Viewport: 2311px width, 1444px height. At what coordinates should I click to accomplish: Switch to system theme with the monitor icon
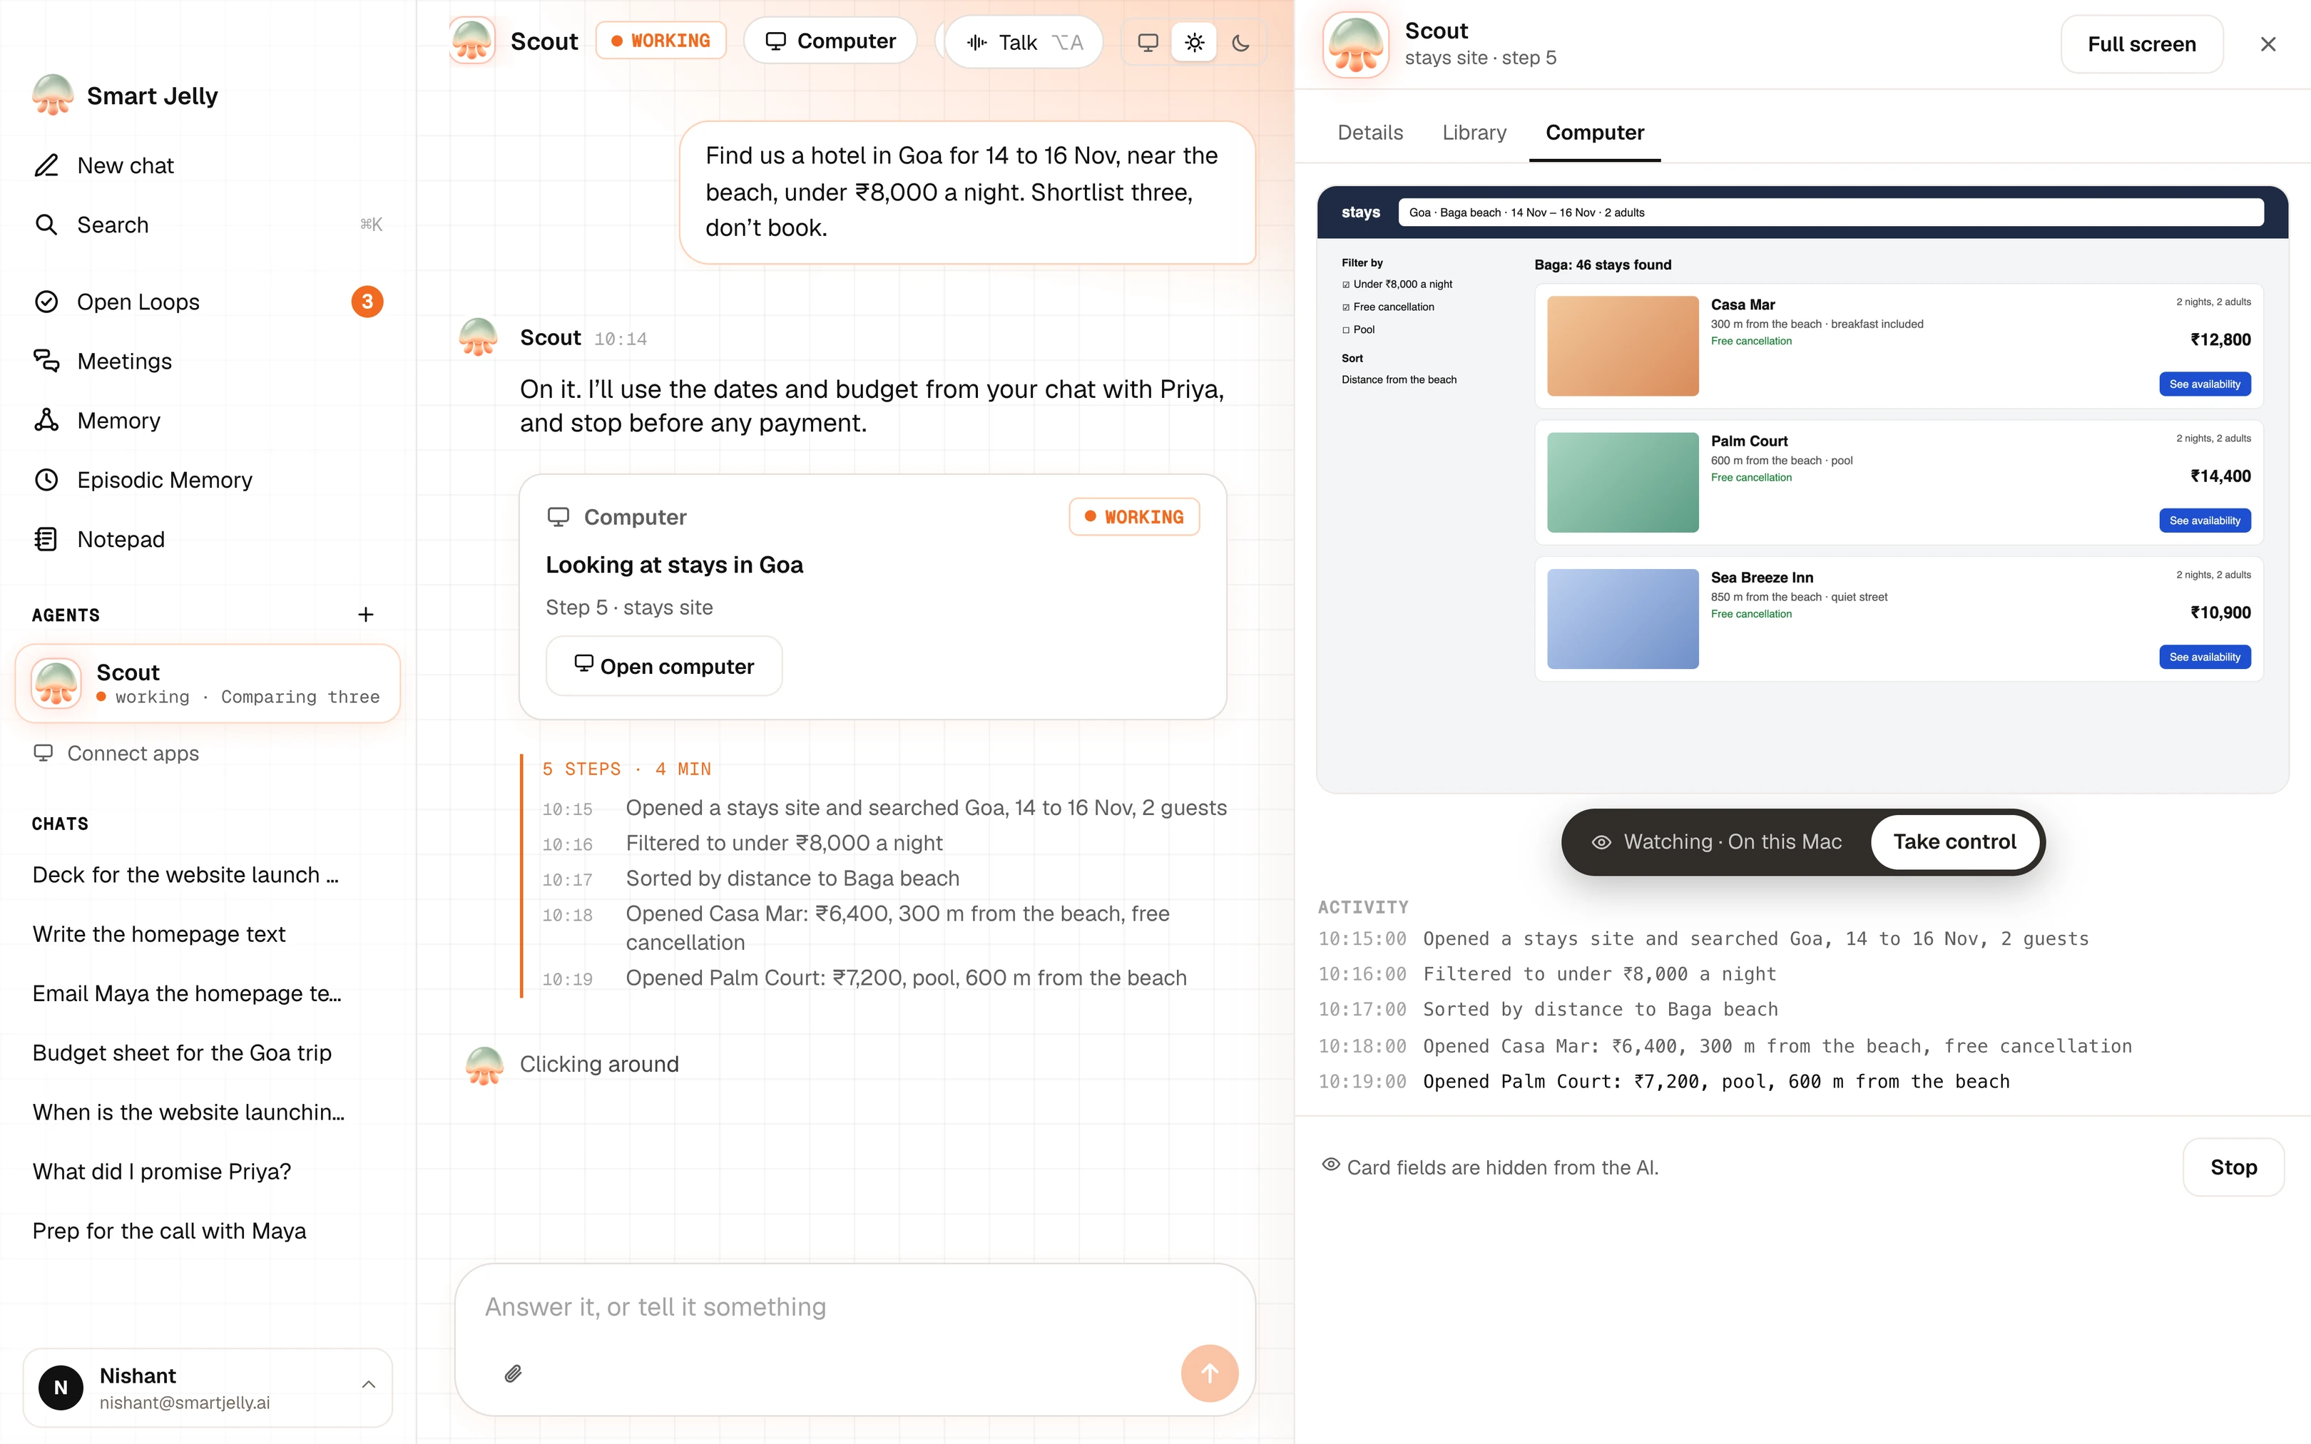point(1148,42)
